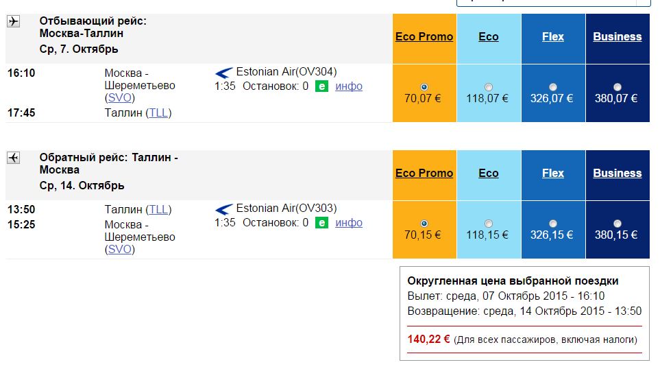Select Eco fare 118,15 € for return flight

tap(488, 224)
